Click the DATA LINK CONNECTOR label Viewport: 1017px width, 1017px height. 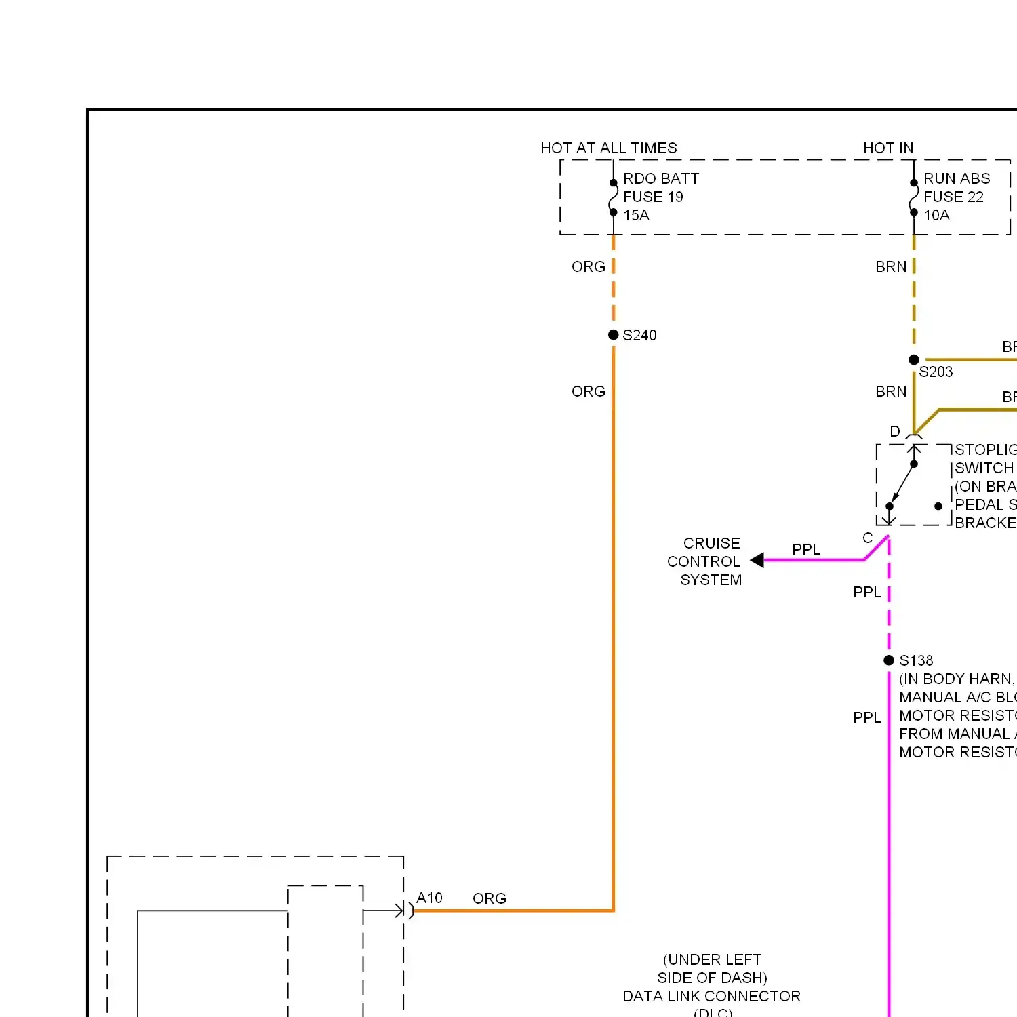tap(712, 996)
